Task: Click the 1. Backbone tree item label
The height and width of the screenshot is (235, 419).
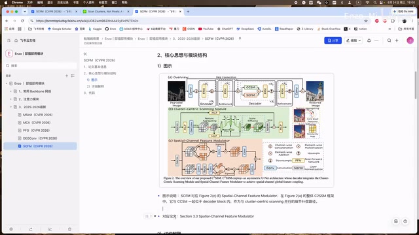Action: click(x=35, y=91)
